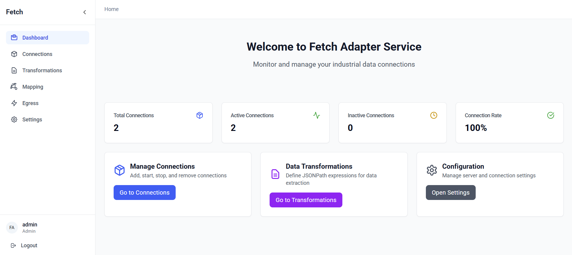Click the Egress lightning bolt icon
The height and width of the screenshot is (255, 572).
[x=14, y=103]
